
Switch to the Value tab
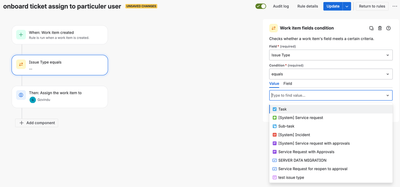pyautogui.click(x=274, y=84)
